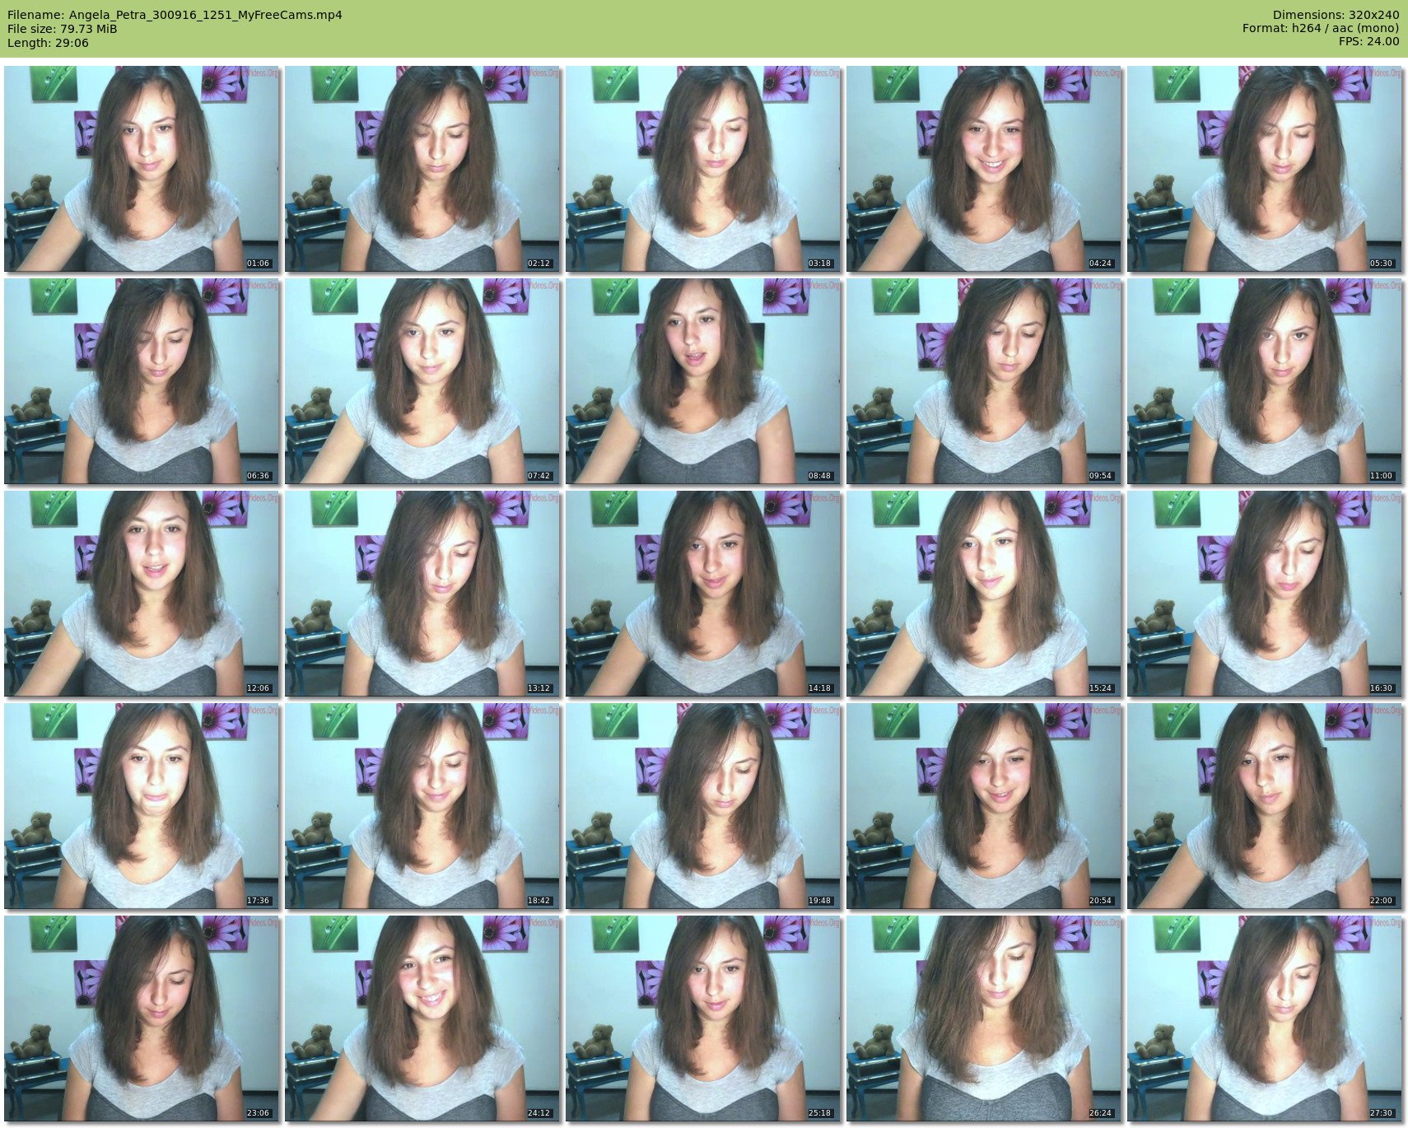Pick the 04:24 preview frame
This screenshot has width=1408, height=1128.
(x=984, y=169)
